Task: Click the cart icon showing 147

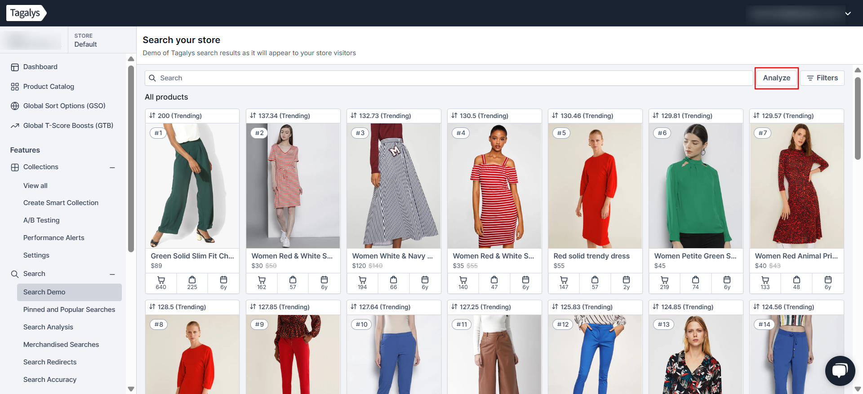Action: (564, 280)
